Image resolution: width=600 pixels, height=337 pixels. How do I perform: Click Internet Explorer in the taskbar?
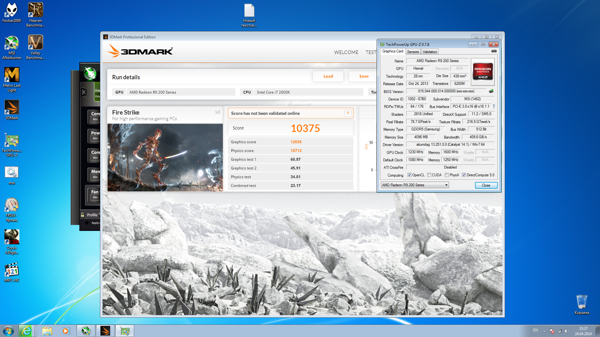pos(27,331)
